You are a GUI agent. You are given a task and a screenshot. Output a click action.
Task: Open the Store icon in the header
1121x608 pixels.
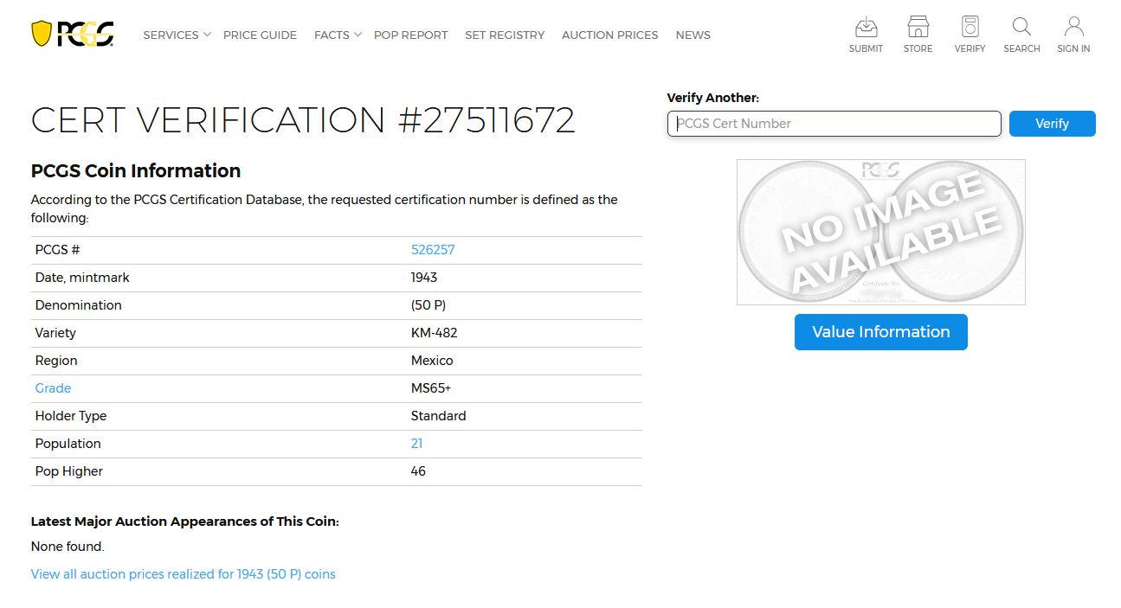click(x=918, y=35)
